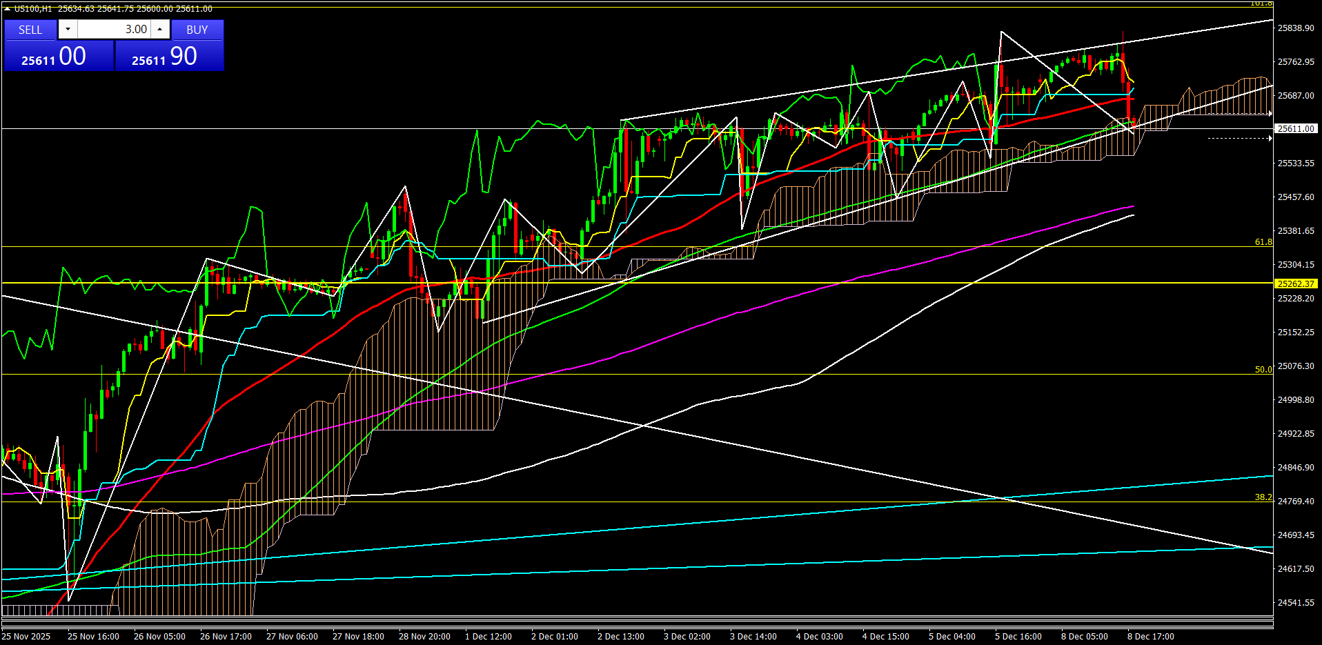Collapse the One Click Trading panel triangle
The height and width of the screenshot is (645, 1322).
7,9
